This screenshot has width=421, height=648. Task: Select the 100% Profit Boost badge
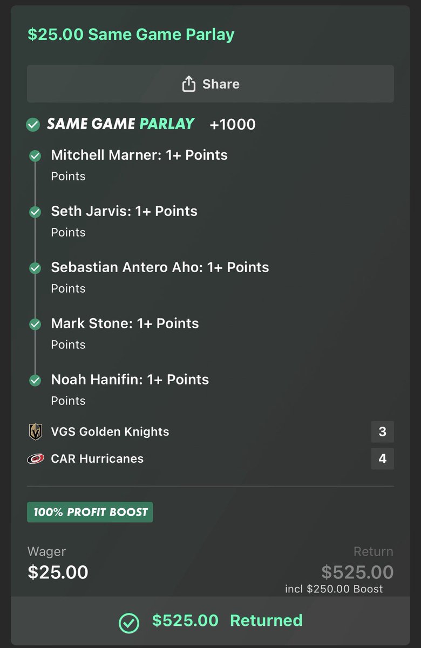point(90,512)
